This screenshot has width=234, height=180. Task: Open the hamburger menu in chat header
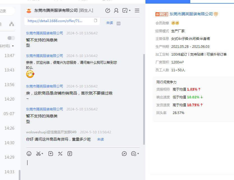pyautogui.click(x=137, y=11)
